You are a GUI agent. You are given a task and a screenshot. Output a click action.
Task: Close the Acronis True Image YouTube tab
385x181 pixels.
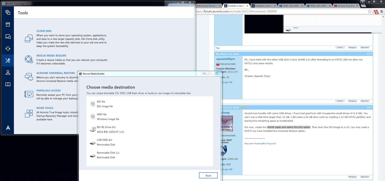tap(357, 6)
